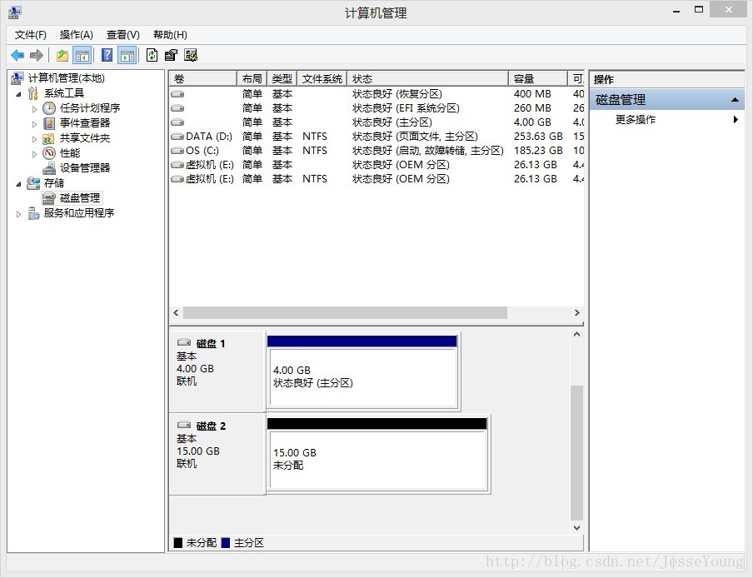753x578 pixels.
Task: Sort by the 布局 column header
Action: coord(252,79)
